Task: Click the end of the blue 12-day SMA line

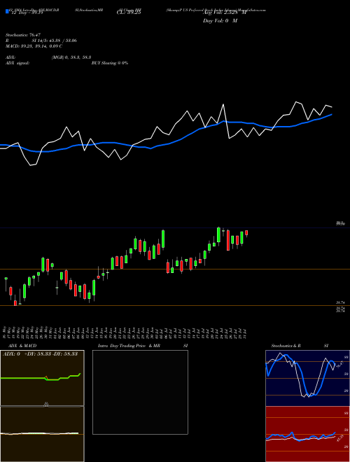Action: [332, 114]
